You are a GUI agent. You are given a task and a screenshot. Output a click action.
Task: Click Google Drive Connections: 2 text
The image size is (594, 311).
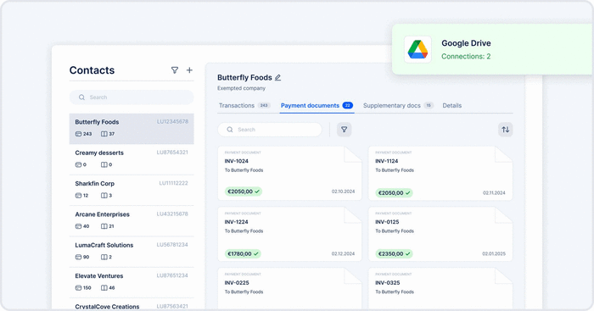(x=466, y=57)
